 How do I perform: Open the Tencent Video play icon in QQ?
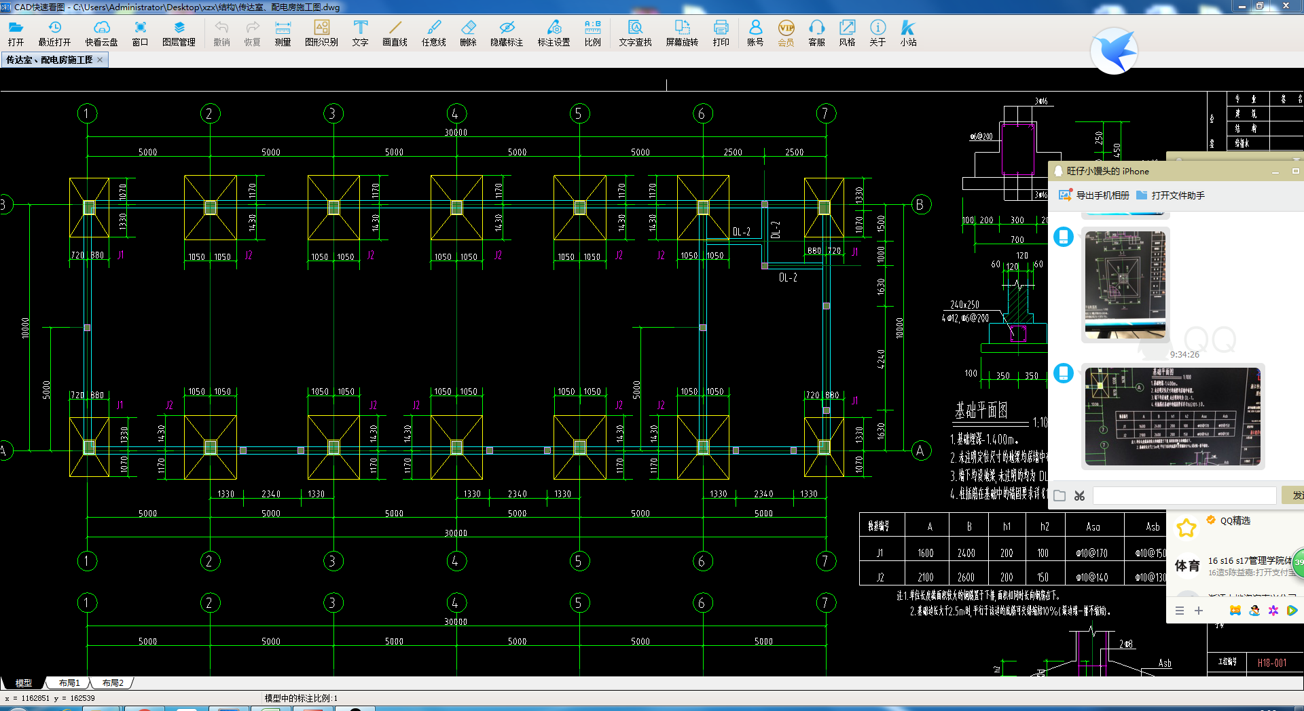(1292, 611)
